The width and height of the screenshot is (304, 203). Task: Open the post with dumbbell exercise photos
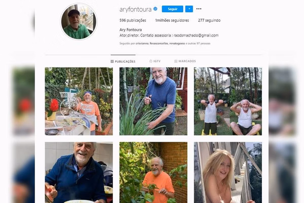pyautogui.click(x=228, y=101)
